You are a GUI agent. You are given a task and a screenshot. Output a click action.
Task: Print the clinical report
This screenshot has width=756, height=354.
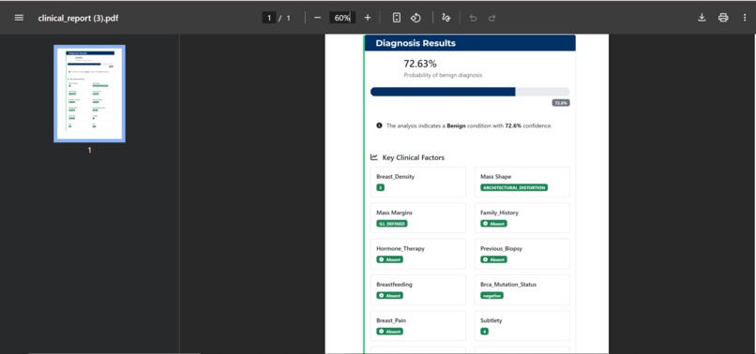pyautogui.click(x=723, y=18)
